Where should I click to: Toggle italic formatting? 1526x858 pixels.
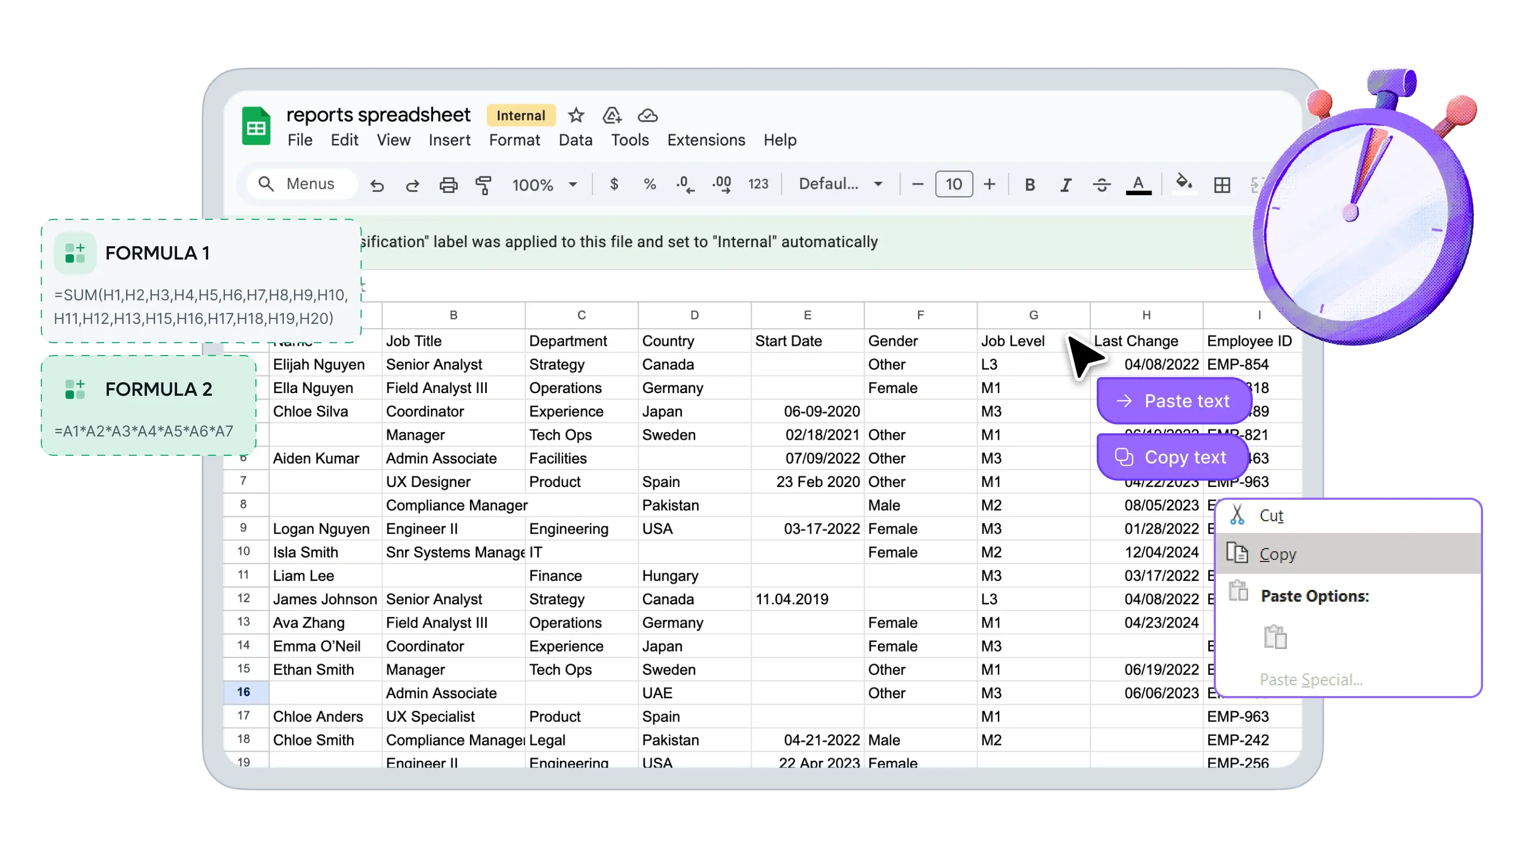tap(1066, 185)
